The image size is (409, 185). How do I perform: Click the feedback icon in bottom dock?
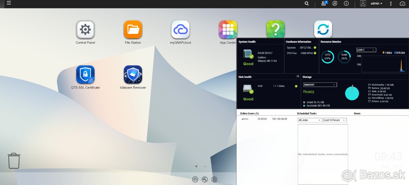[214, 180]
